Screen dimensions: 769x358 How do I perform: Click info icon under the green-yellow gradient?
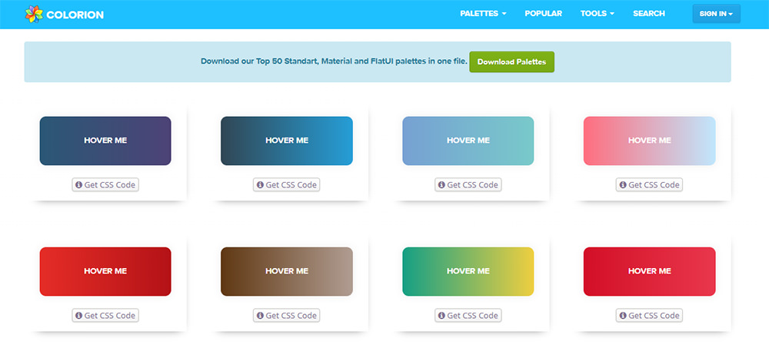pos(441,316)
